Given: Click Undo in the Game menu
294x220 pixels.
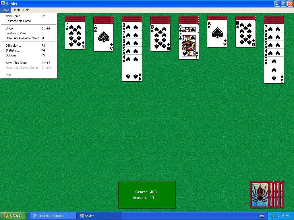Looking at the screenshot, I should point(29,28).
